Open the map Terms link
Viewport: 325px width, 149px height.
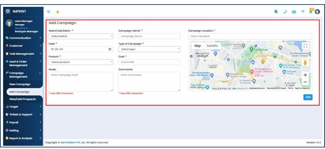[x=290, y=88]
